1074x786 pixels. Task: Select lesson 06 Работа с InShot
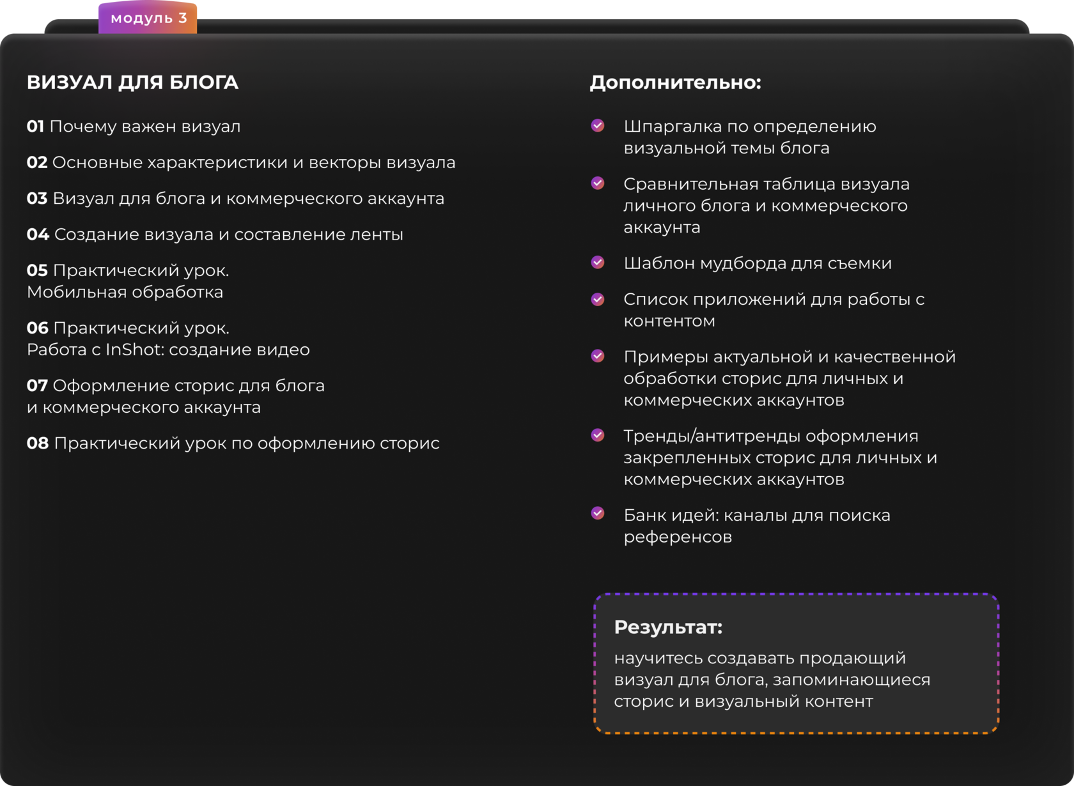(168, 339)
